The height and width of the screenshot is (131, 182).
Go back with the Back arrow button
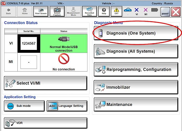(8, 11)
